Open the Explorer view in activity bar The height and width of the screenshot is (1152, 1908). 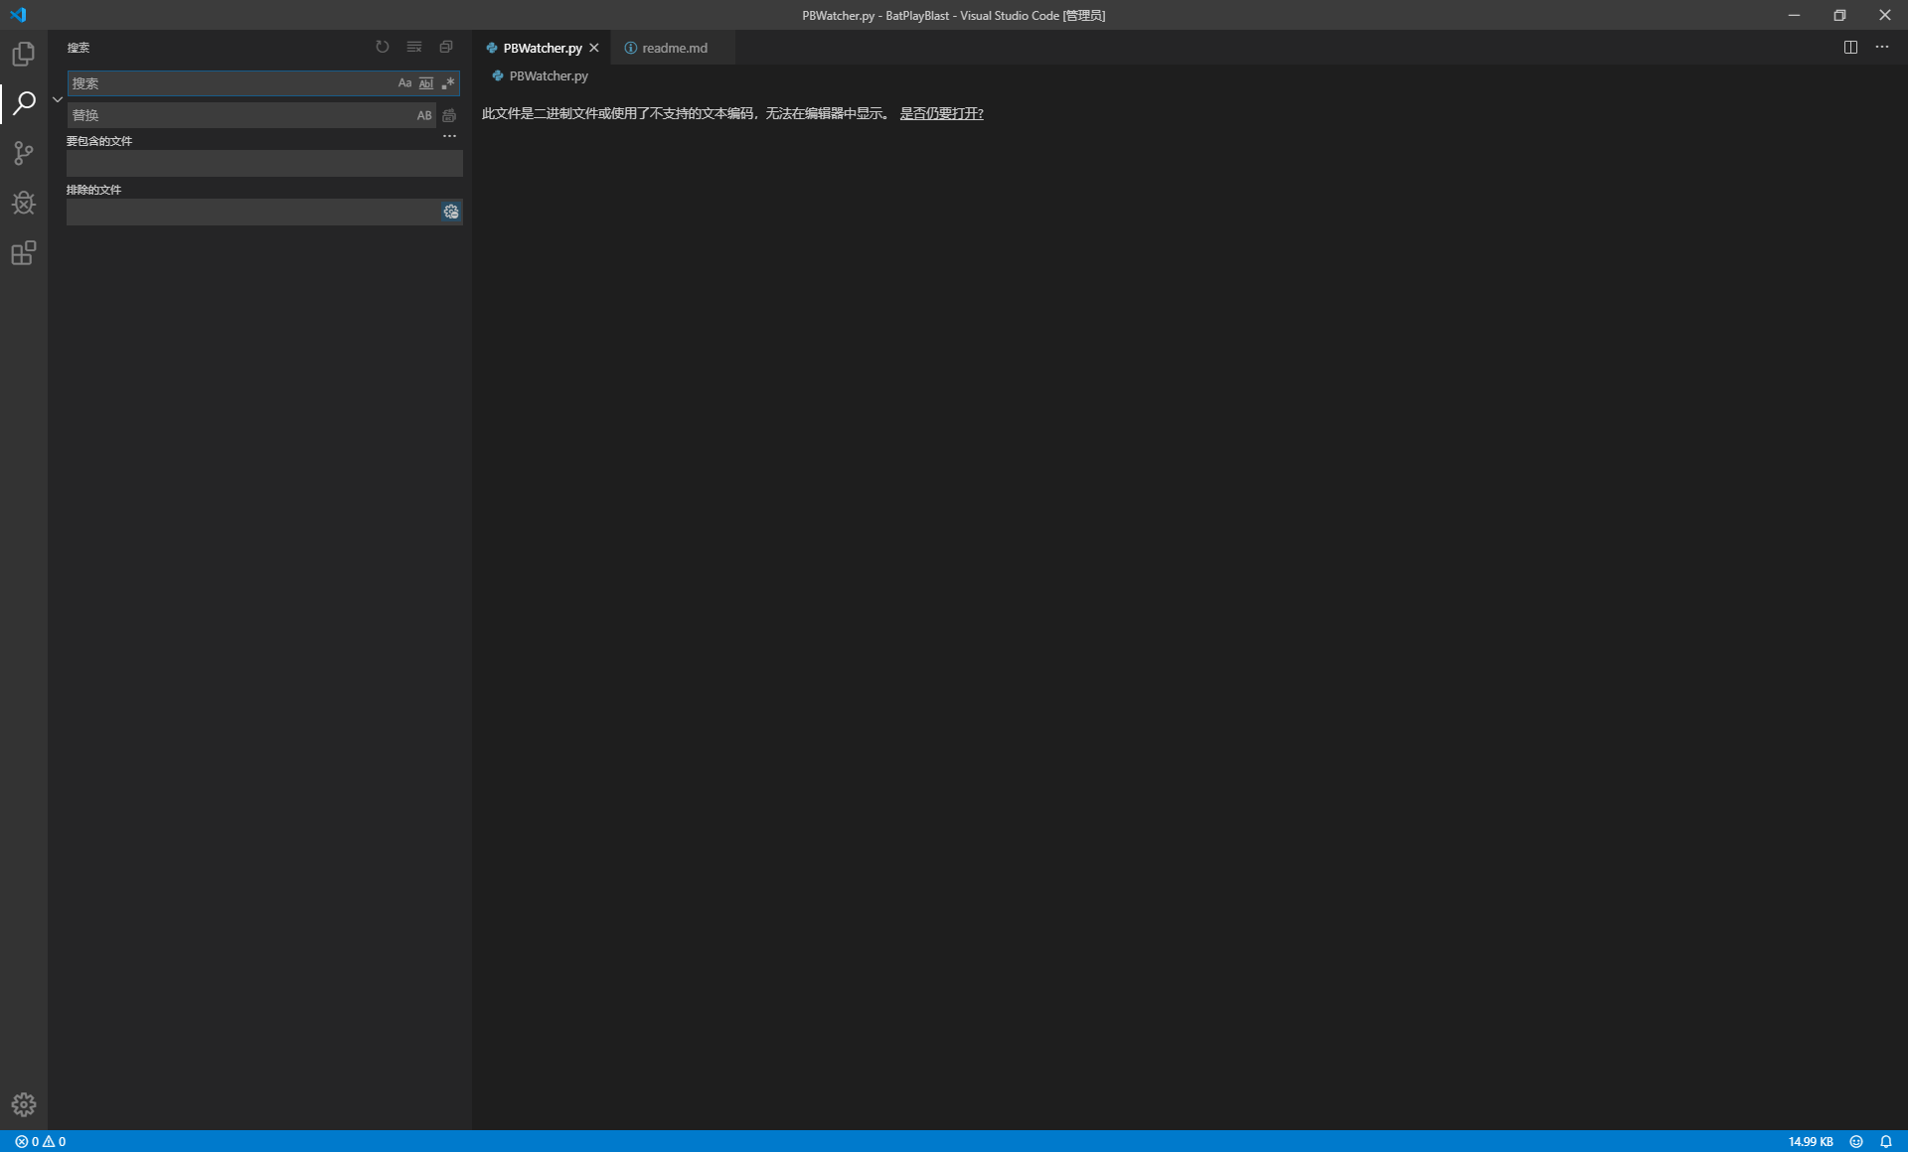tap(23, 54)
